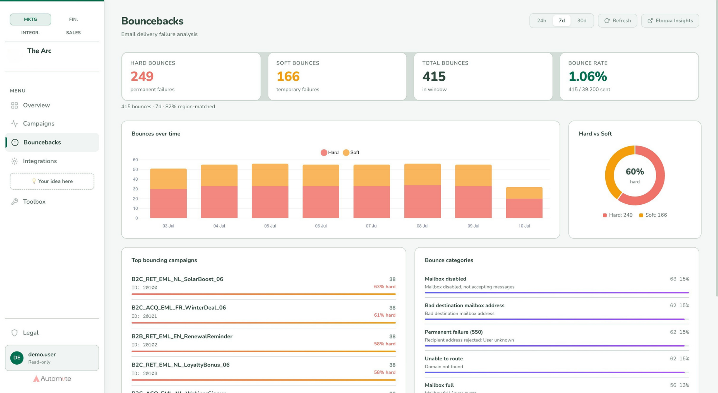Click the Permanent failure (550) category
The height and width of the screenshot is (393, 718).
[557, 337]
